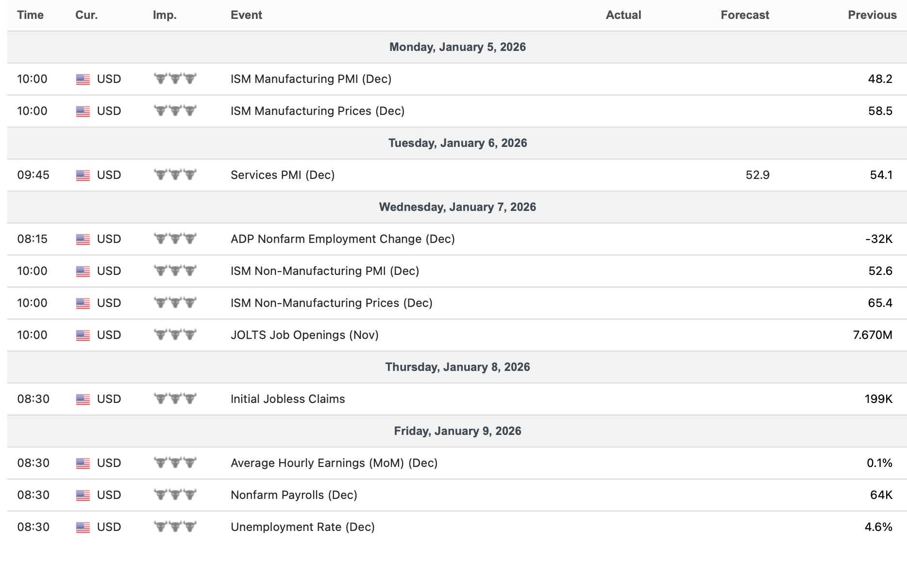
Task: Click the 52.9 forecast value for Services PMI
Action: (x=757, y=175)
